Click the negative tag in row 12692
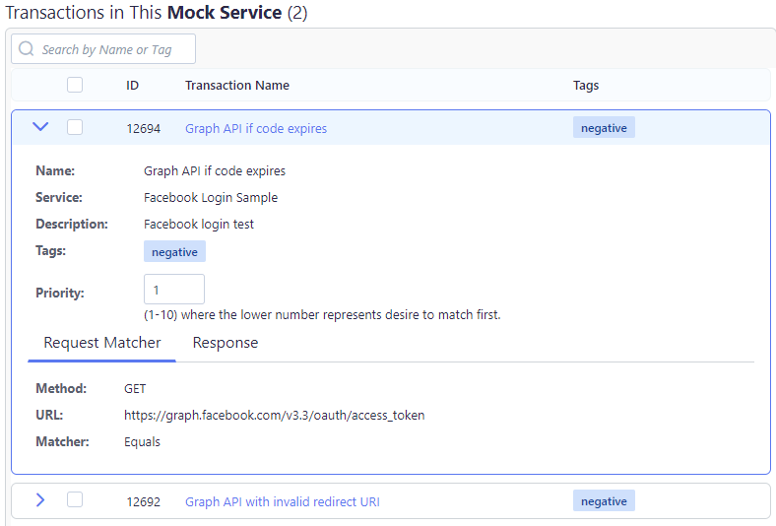This screenshot has height=526, width=776. 604,501
